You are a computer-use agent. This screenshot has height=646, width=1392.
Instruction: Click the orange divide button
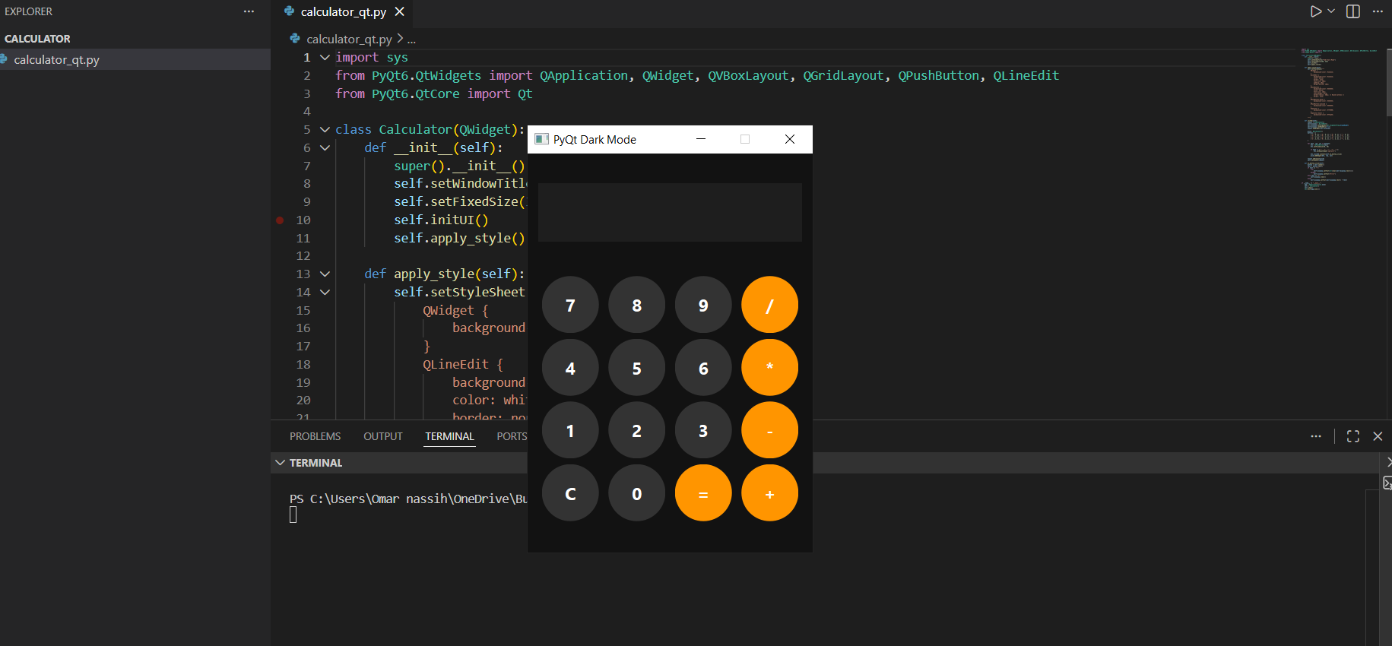coord(769,305)
